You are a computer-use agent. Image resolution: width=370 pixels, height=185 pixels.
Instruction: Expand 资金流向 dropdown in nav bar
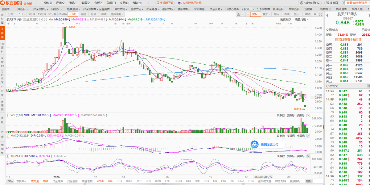coord(216,9)
